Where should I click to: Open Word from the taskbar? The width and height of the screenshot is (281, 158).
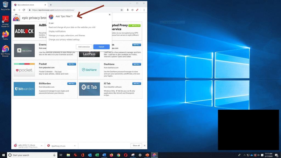(x=104, y=155)
